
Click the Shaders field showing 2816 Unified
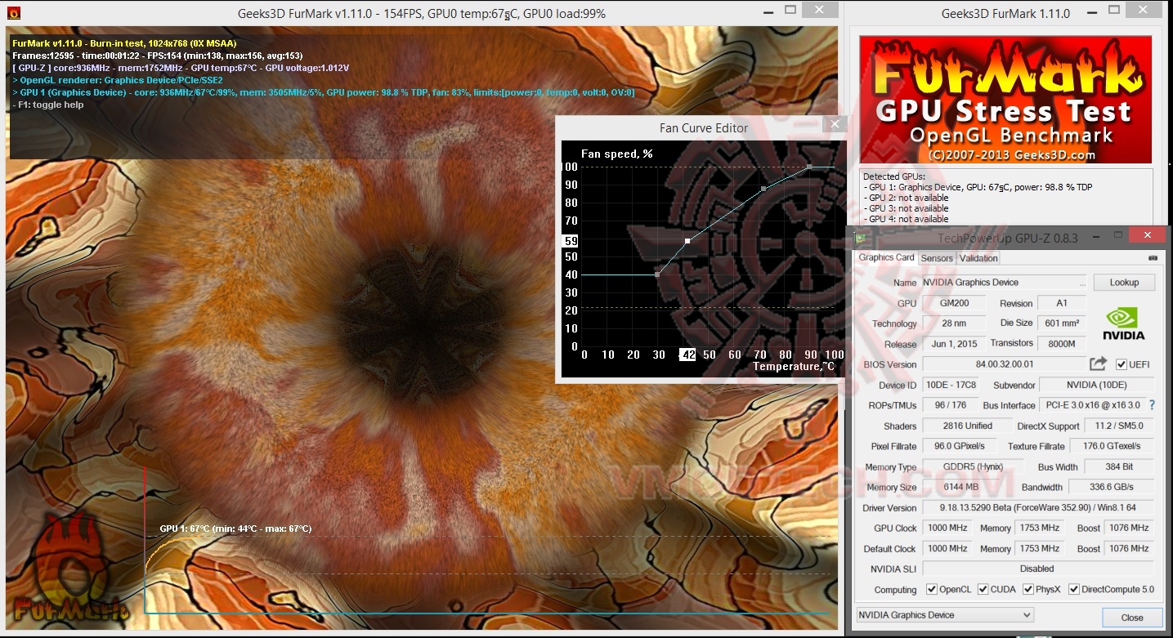pos(966,426)
